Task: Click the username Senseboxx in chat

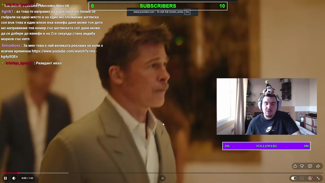Action: point(11,45)
